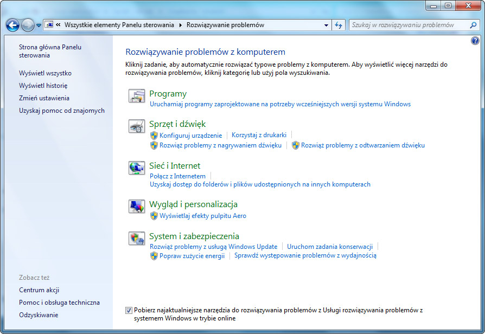Screen dimensions: 485x334
Task: Close the troubleshooting window
Action: [468, 6]
